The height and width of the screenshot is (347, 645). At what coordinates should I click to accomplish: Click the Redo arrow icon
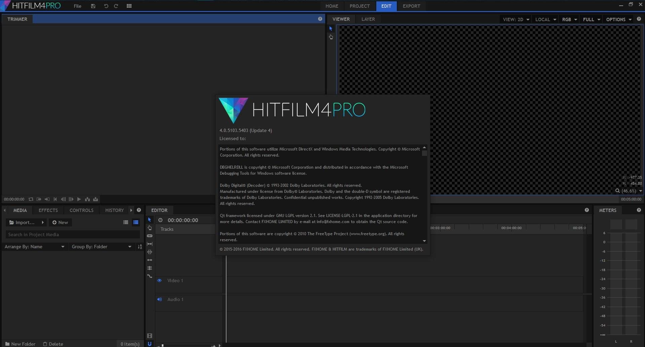point(116,6)
